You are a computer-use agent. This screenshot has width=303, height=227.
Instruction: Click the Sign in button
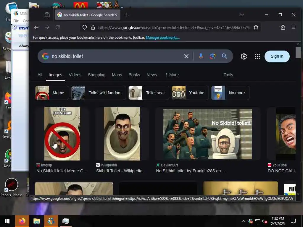[x=277, y=56]
